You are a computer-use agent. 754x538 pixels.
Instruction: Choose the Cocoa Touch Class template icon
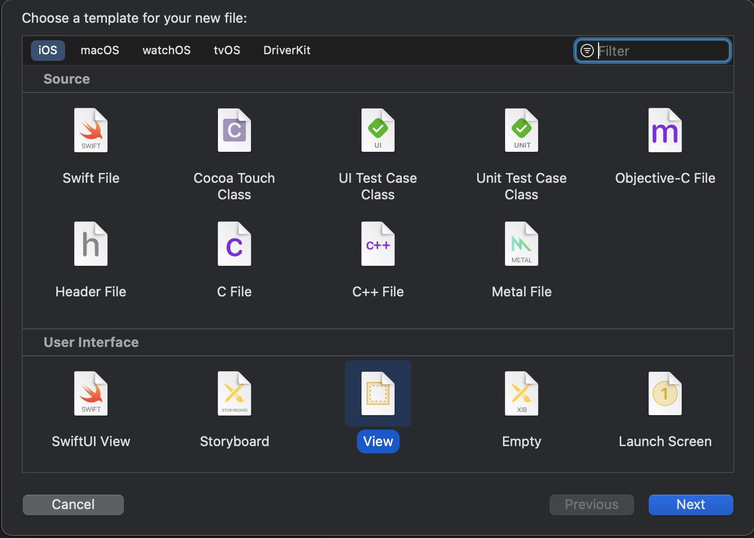[234, 130]
